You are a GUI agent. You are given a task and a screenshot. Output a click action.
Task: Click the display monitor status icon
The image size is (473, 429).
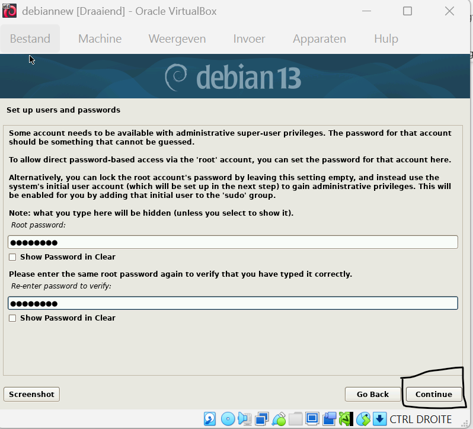click(x=312, y=419)
